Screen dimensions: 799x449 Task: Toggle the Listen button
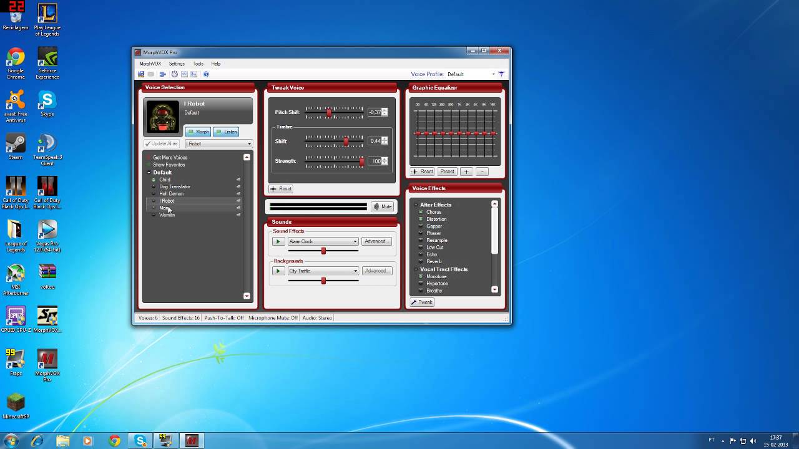pos(226,132)
